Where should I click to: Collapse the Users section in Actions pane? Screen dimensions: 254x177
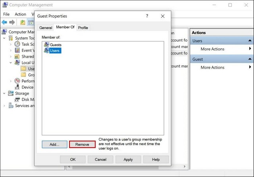[250, 40]
